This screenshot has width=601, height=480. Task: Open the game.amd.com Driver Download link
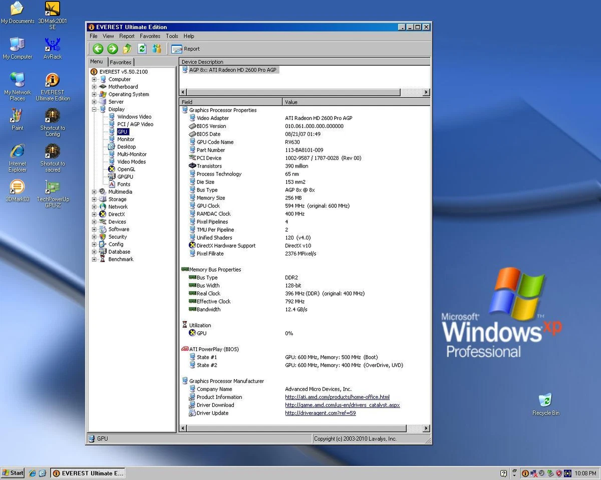click(x=343, y=405)
